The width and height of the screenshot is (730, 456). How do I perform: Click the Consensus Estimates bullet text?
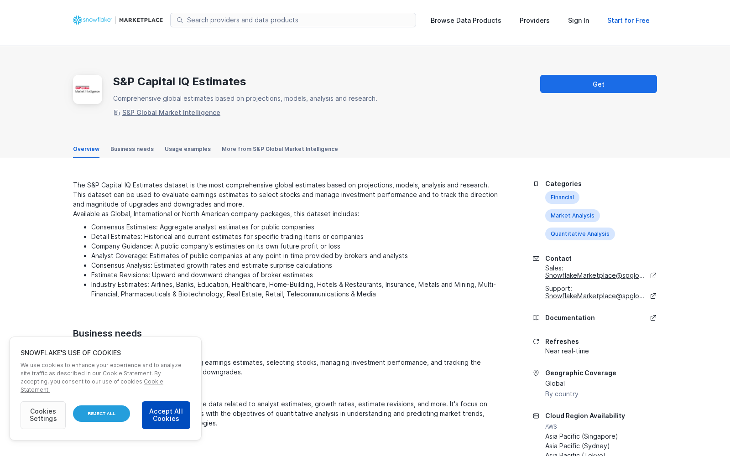(203, 227)
